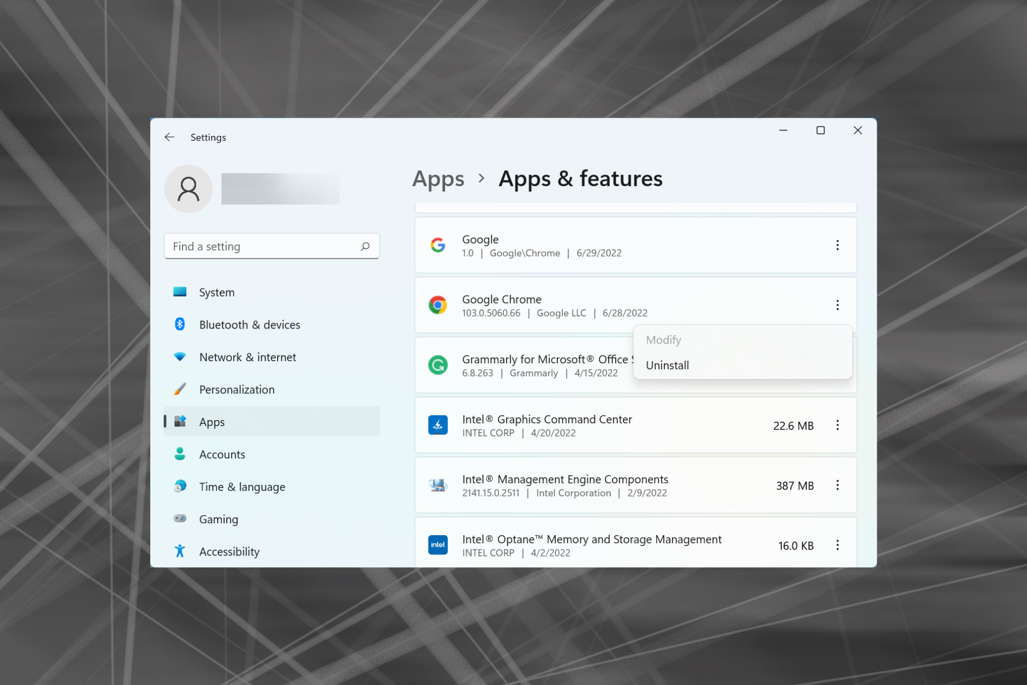This screenshot has height=685, width=1027.
Task: Click the Apps & features heading
Action: (x=580, y=179)
